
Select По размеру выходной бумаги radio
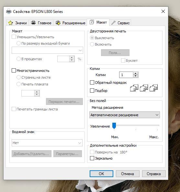18,43
